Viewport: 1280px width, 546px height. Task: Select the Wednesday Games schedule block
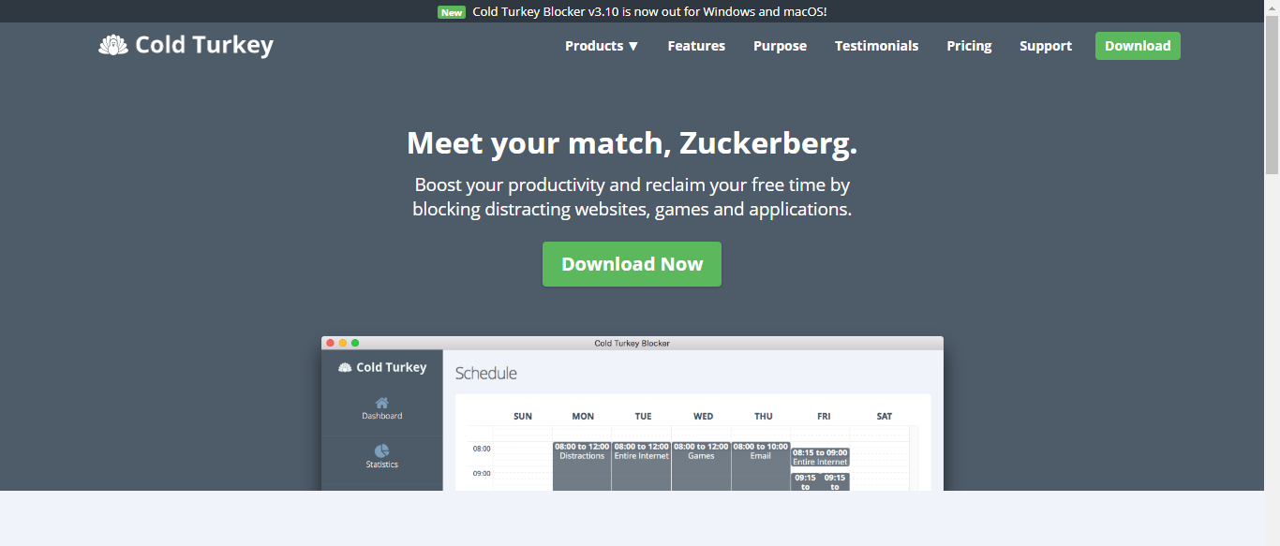[701, 465]
